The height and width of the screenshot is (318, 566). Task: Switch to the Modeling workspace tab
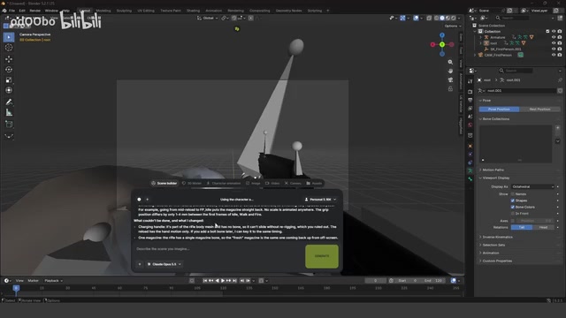coord(103,11)
